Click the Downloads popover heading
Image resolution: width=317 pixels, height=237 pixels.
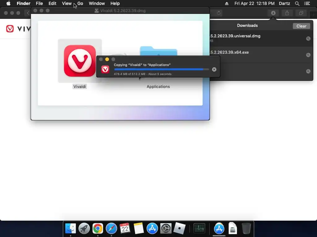click(247, 26)
